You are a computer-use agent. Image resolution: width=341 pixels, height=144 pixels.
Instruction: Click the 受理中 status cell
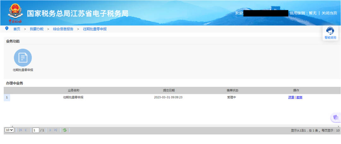coord(231,97)
